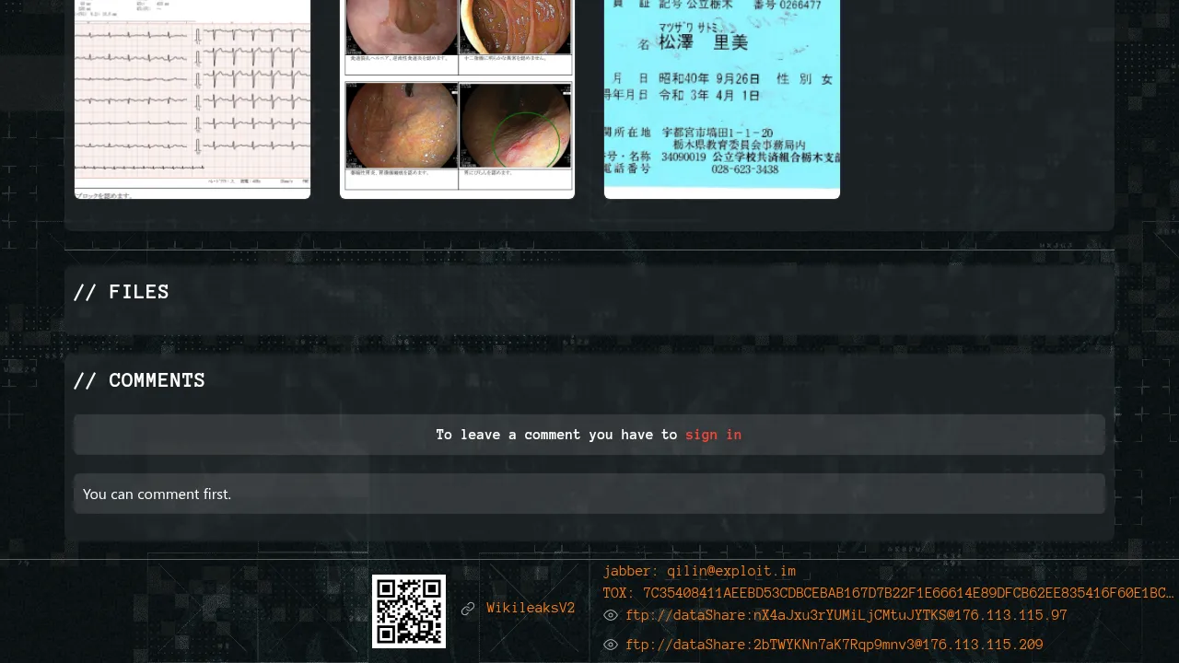The height and width of the screenshot is (663, 1179).
Task: Click the QR code image in footer
Action: click(x=409, y=611)
